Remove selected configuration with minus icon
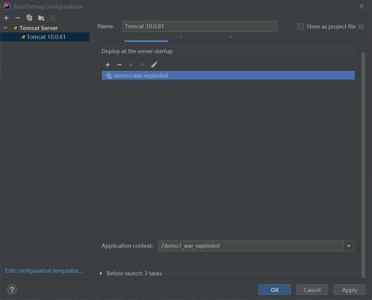372x300 pixels. pos(18,18)
